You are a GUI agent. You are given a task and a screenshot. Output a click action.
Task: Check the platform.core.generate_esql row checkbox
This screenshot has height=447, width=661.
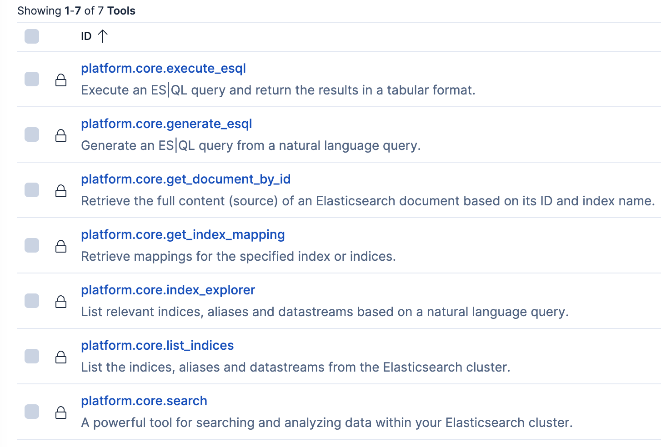[x=32, y=134]
